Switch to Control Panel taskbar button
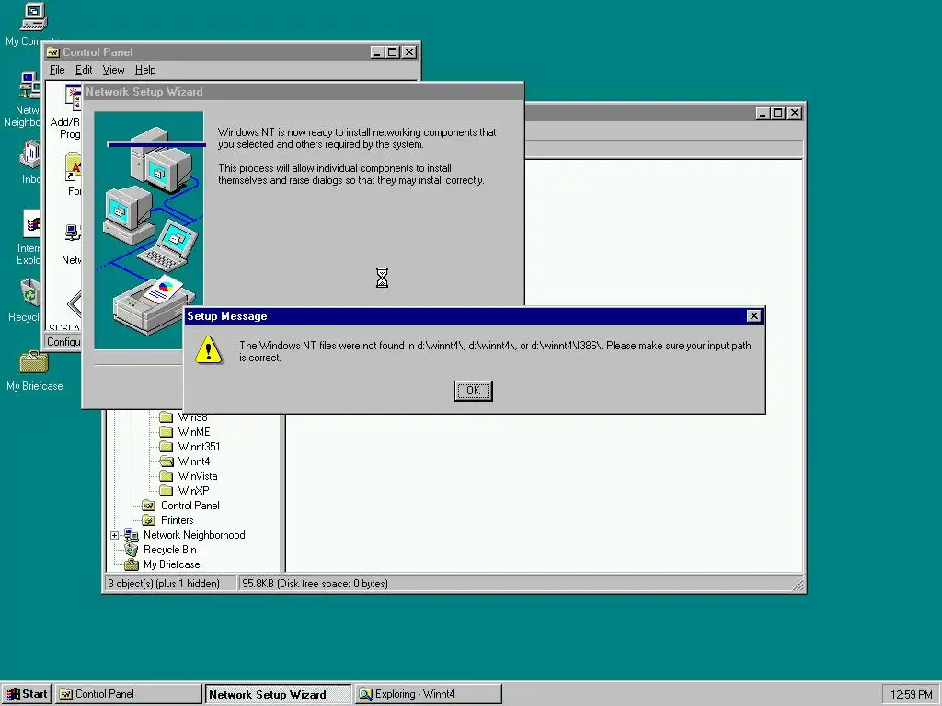 pos(129,694)
